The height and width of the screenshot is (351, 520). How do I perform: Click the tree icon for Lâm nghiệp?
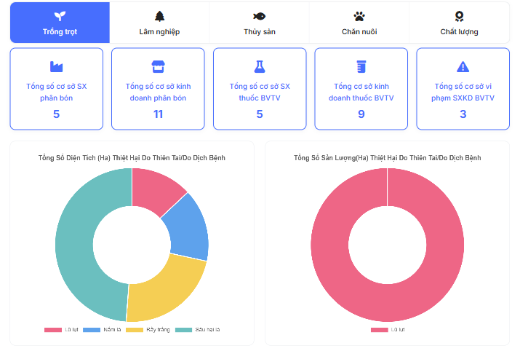click(159, 16)
